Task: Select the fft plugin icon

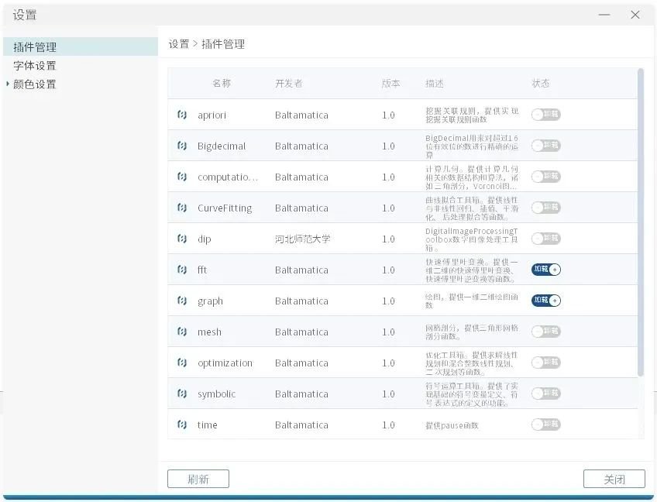Action: (x=182, y=270)
